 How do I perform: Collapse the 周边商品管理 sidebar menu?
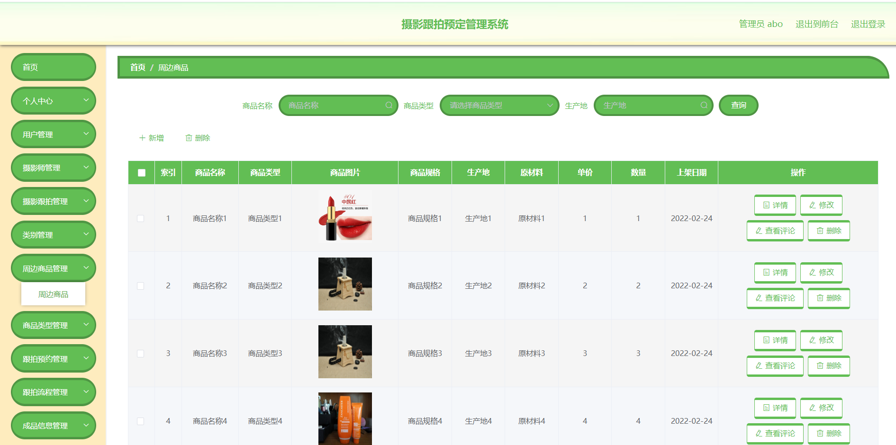click(x=53, y=268)
